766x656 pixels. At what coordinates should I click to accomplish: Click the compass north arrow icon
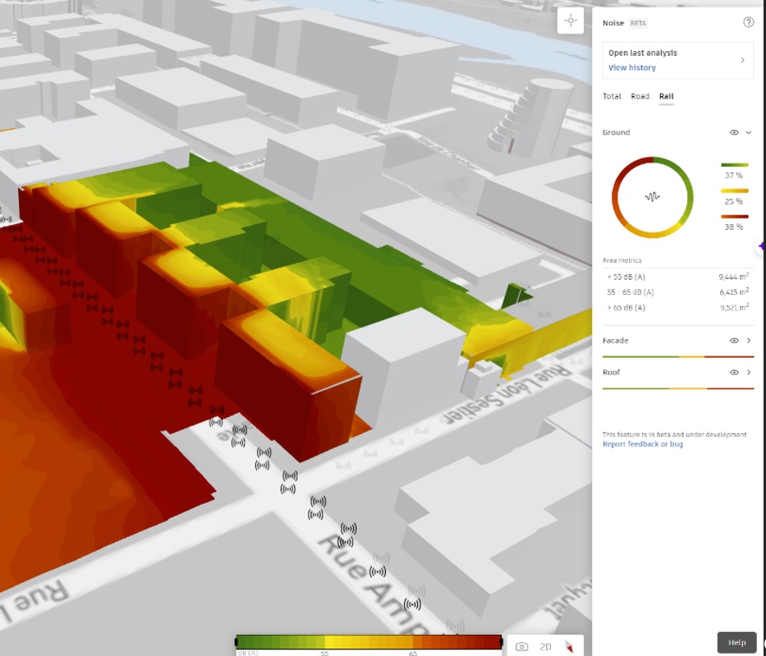click(569, 647)
